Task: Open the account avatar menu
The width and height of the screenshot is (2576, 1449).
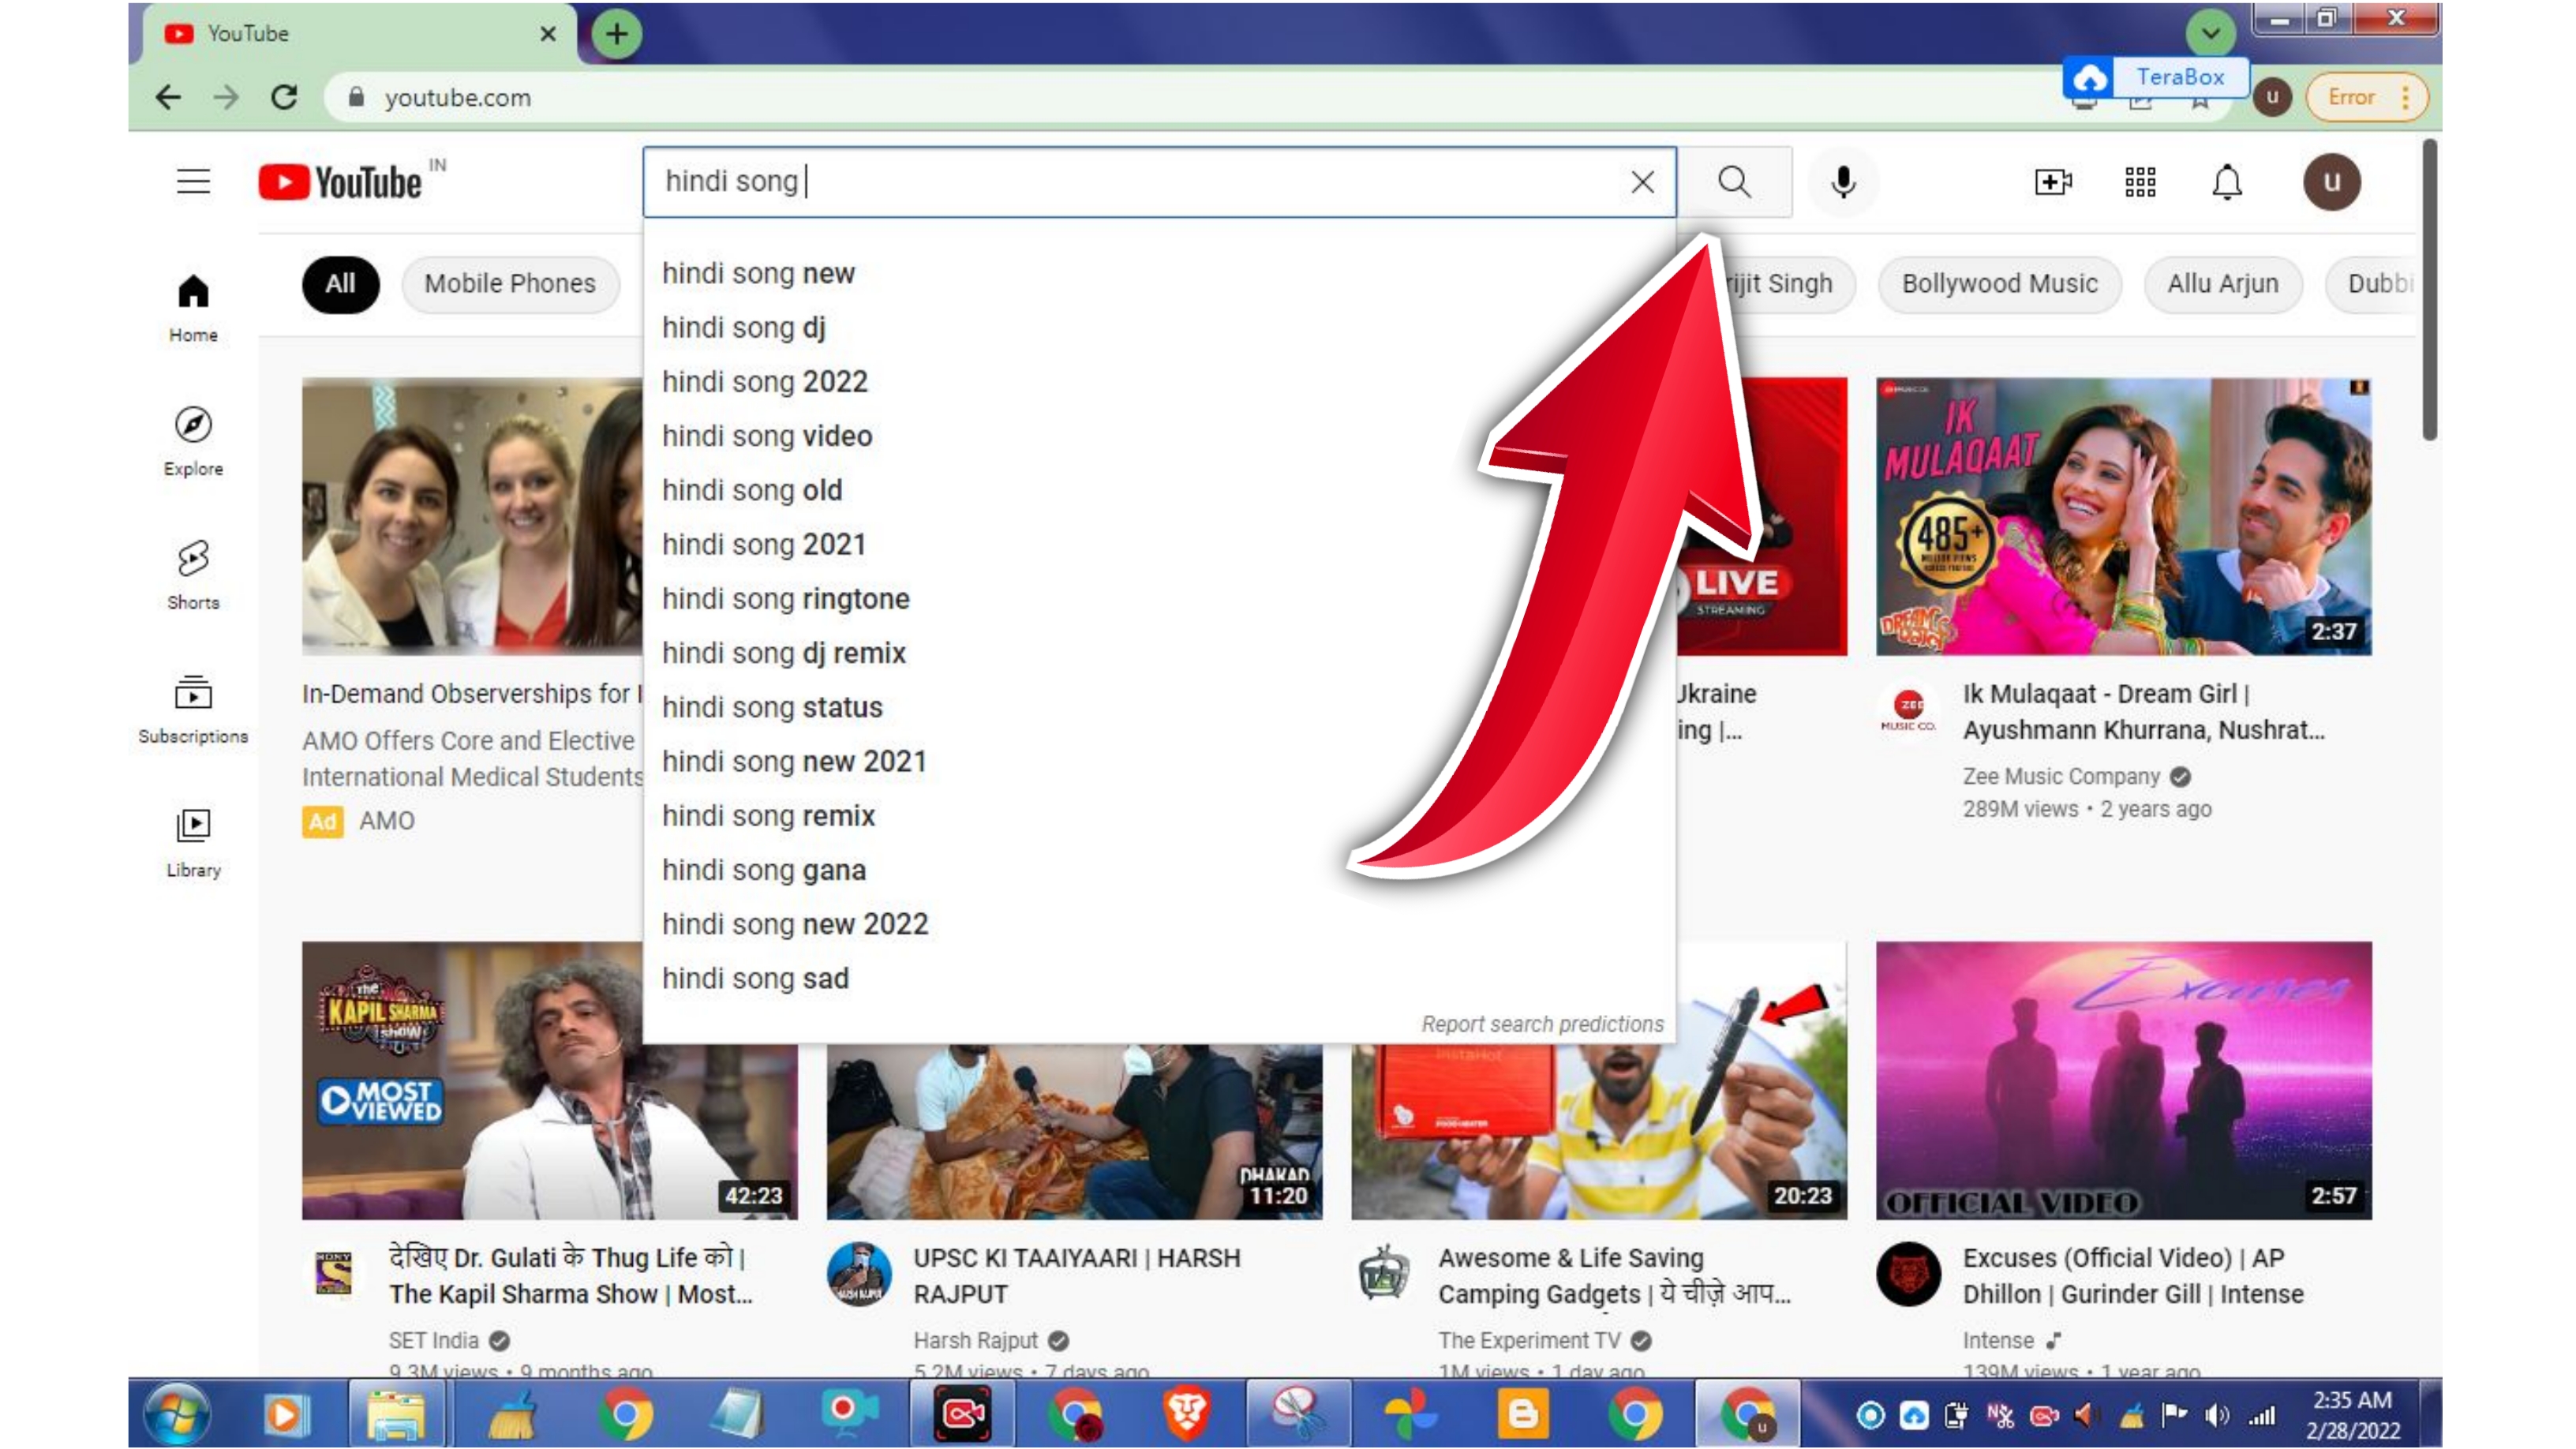Action: [x=2332, y=182]
